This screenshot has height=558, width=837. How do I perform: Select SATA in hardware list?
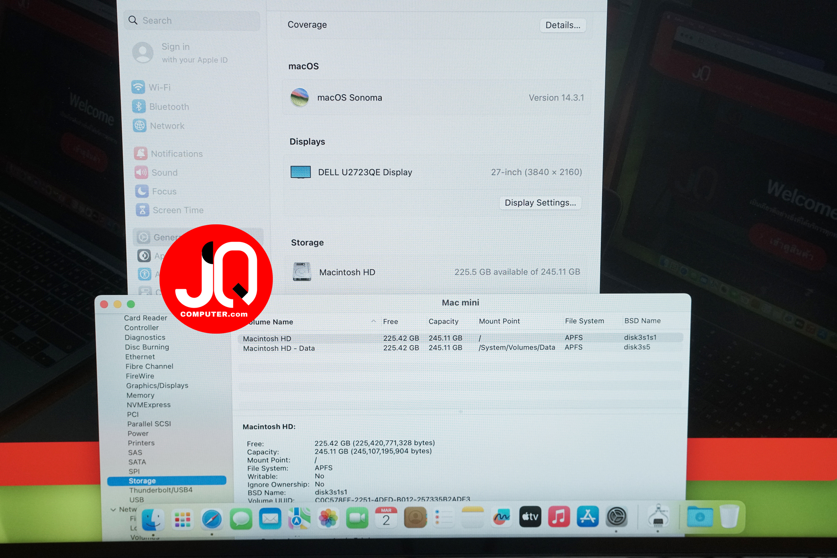(x=137, y=462)
